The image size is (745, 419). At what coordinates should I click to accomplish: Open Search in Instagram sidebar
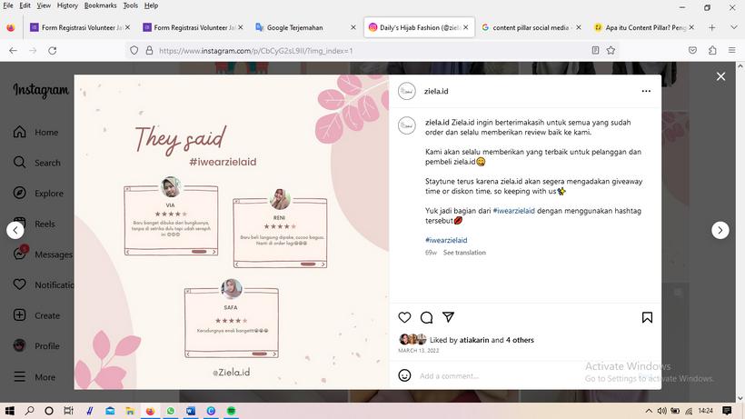(x=36, y=163)
